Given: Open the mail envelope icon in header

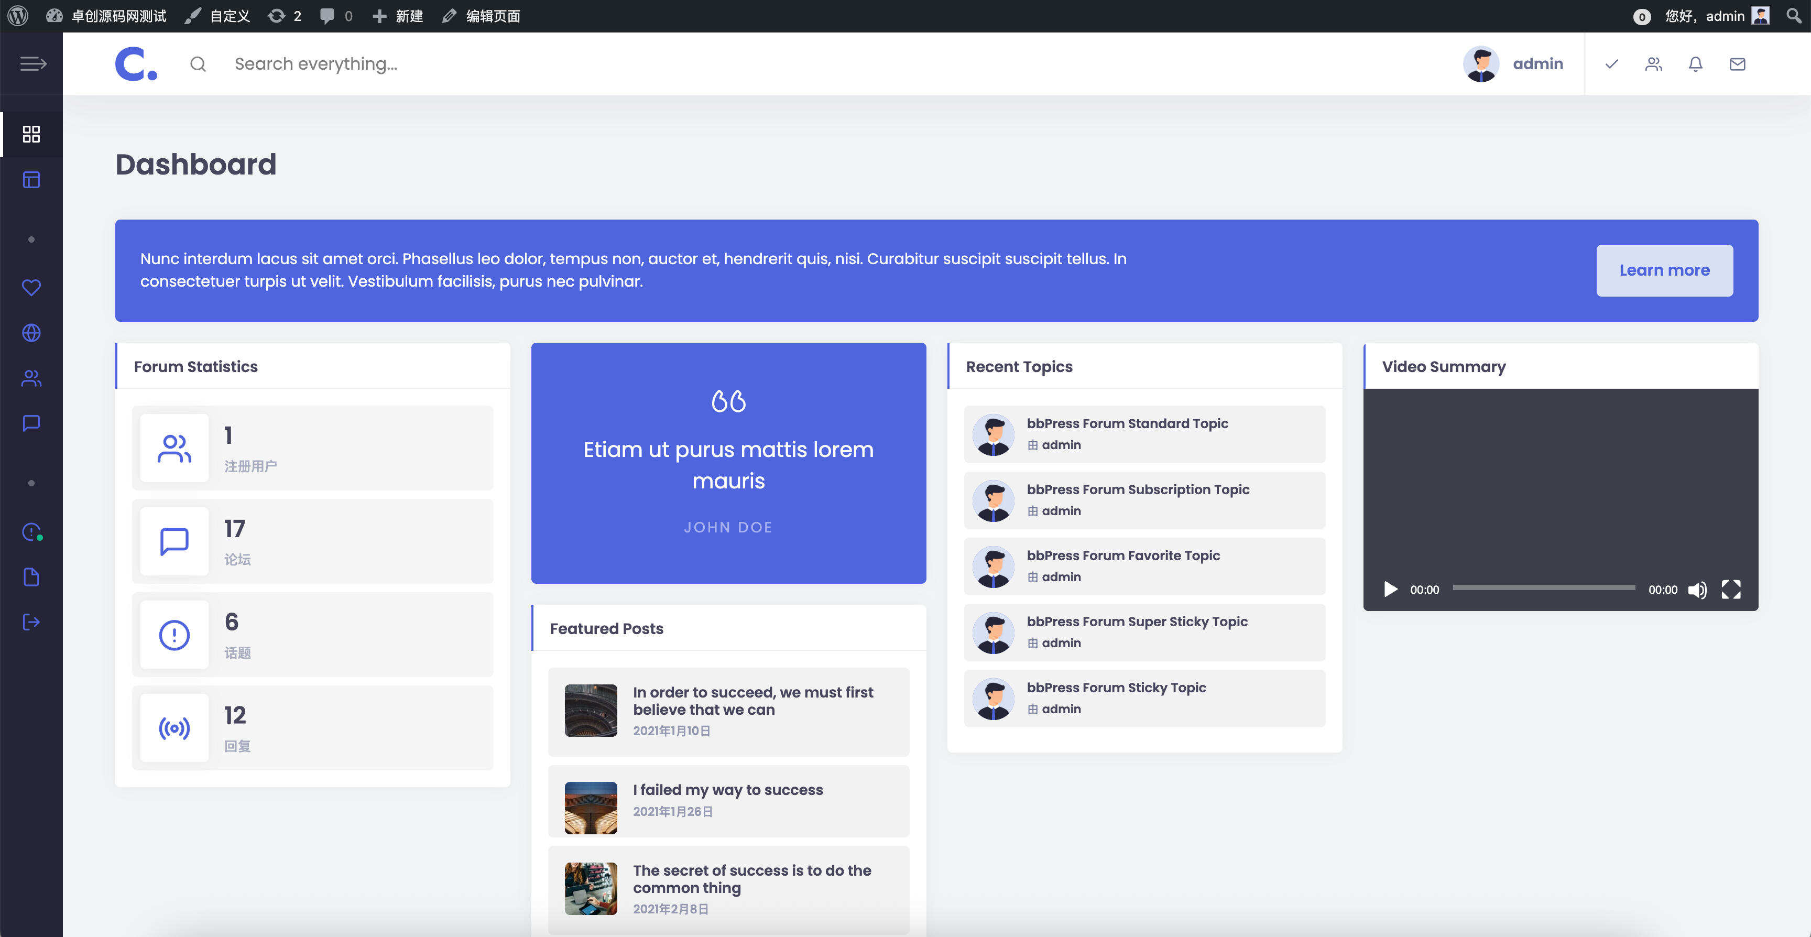Looking at the screenshot, I should pos(1737,64).
